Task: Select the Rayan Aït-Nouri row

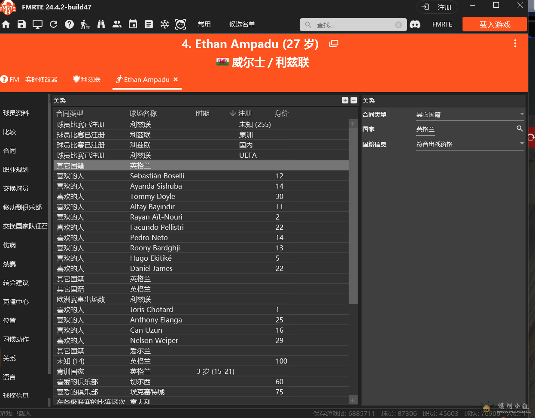Action: pyautogui.click(x=201, y=217)
